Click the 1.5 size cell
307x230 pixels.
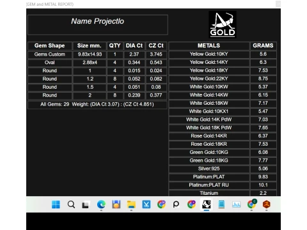90,87
